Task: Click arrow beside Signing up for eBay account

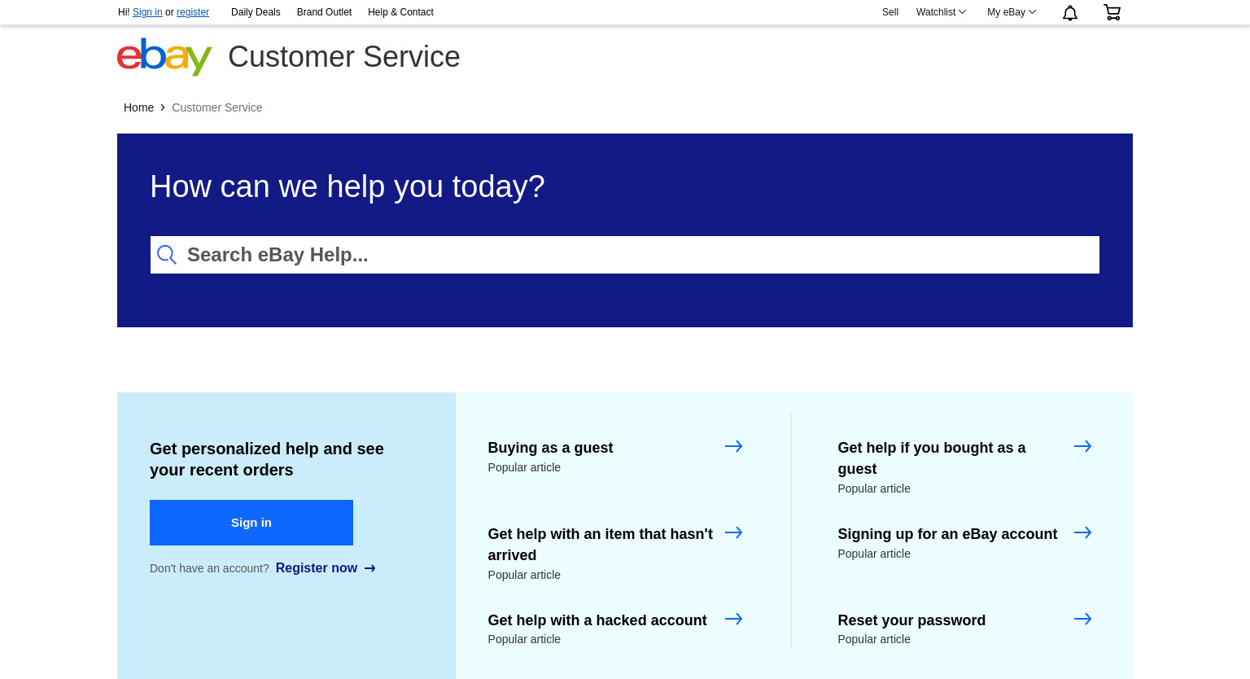Action: coord(1082,532)
